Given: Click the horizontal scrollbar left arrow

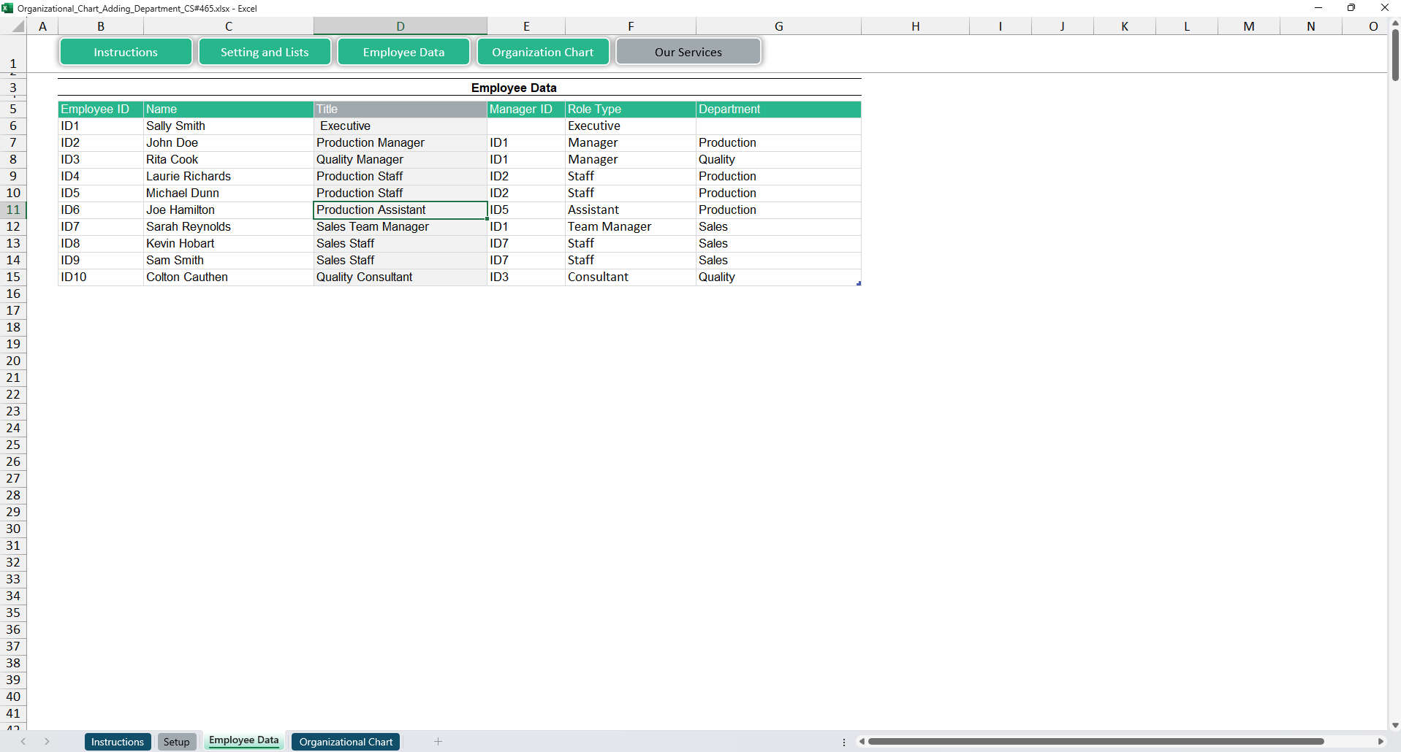Looking at the screenshot, I should [x=862, y=741].
